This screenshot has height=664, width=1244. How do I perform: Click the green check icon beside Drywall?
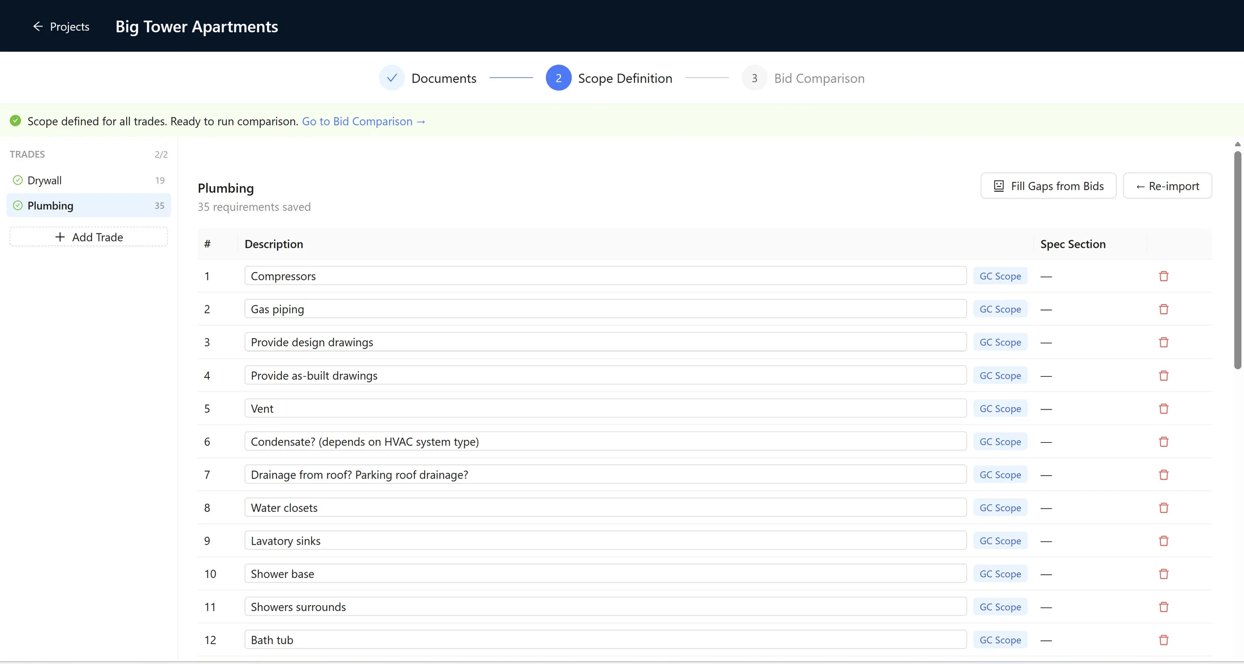(x=18, y=180)
